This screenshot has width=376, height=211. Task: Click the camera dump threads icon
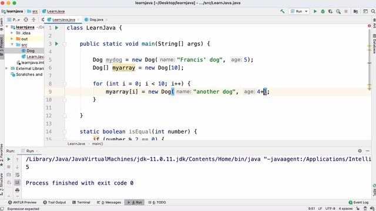point(9,175)
